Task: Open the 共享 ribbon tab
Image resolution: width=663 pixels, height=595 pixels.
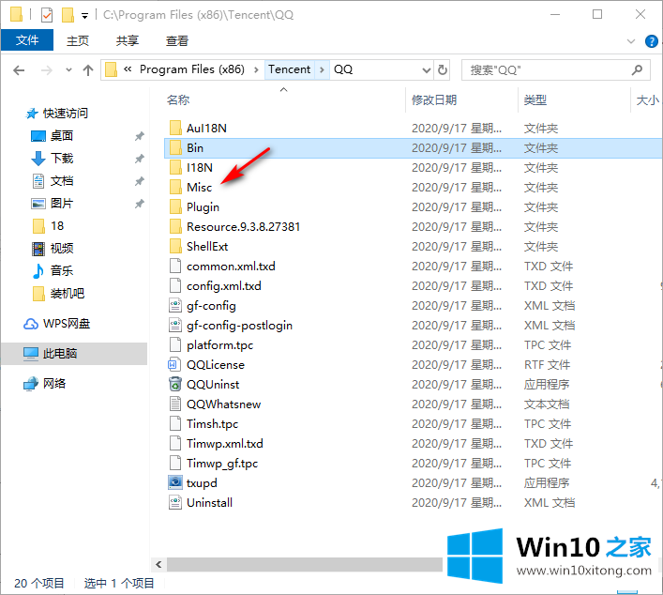Action: click(x=128, y=40)
